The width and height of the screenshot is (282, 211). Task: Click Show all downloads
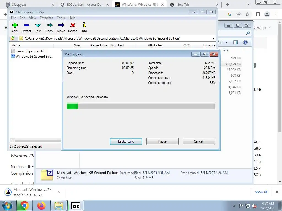pos(261,192)
